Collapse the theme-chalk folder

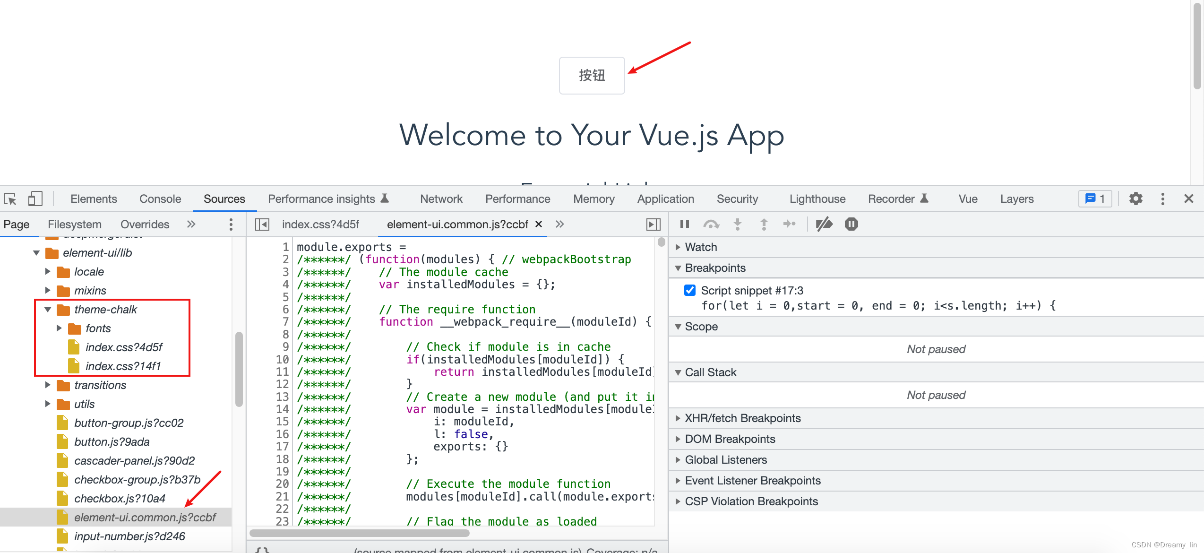48,310
